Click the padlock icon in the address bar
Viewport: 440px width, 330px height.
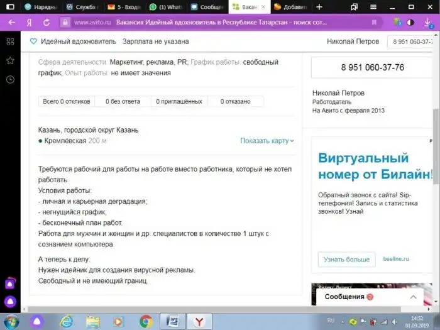pyautogui.click(x=64, y=22)
